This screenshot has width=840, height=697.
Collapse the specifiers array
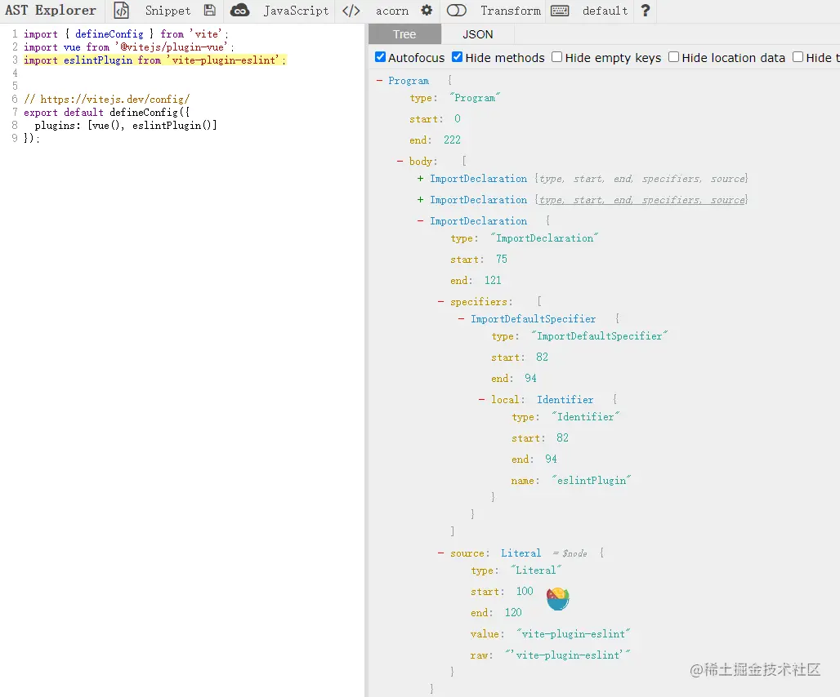point(441,302)
